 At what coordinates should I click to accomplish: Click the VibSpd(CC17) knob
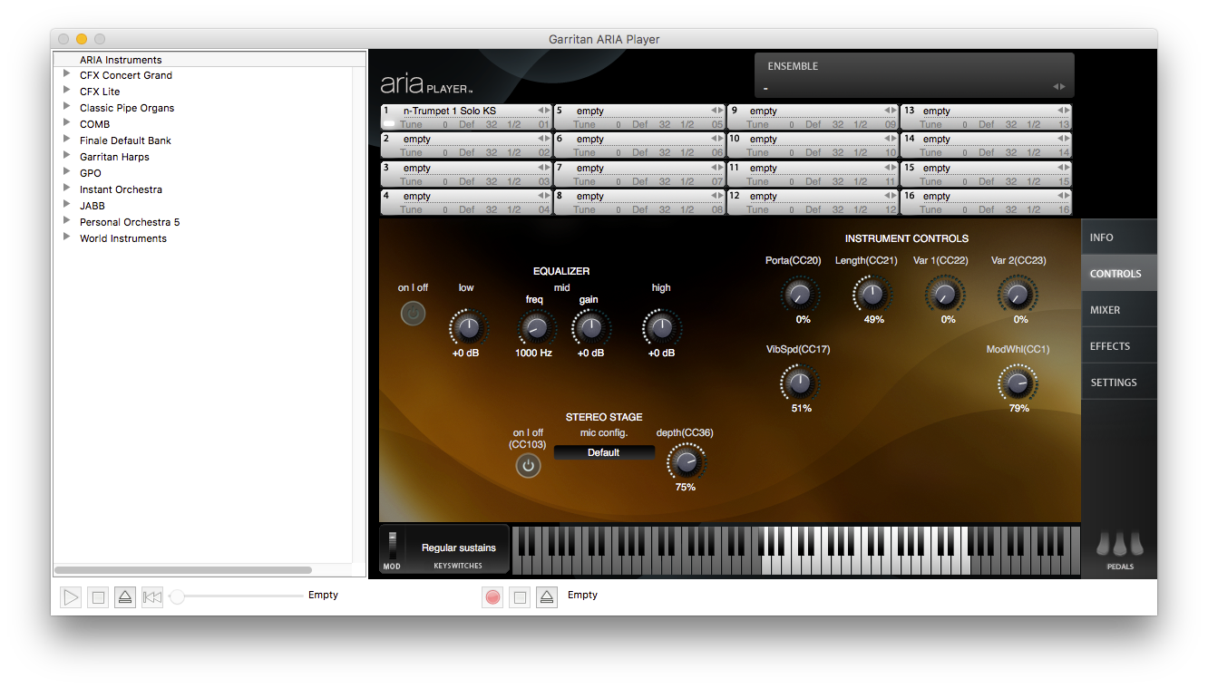click(x=799, y=383)
